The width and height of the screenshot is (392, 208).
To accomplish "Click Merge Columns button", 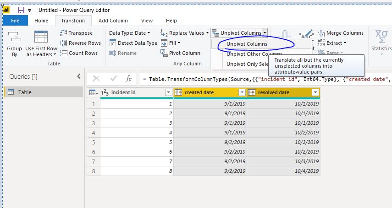I will pos(341,33).
